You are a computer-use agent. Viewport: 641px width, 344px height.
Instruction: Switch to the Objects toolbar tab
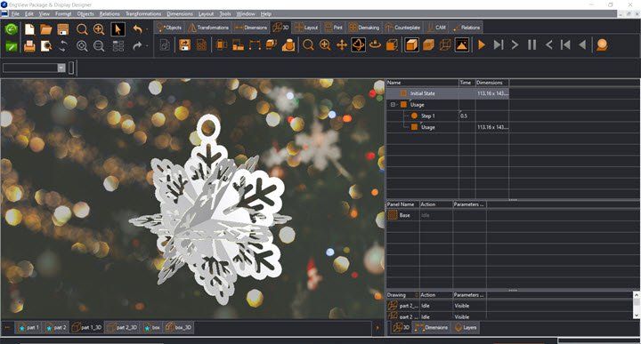click(169, 28)
